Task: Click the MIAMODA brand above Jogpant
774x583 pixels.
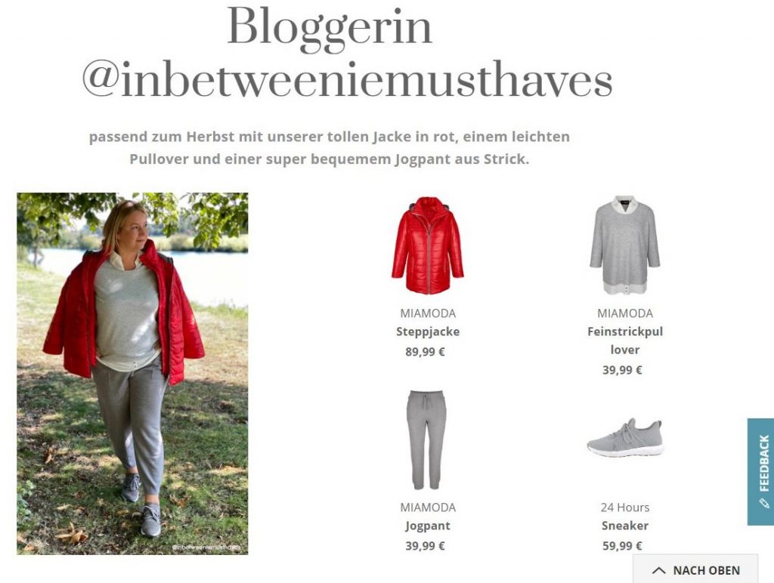Action: pos(428,507)
